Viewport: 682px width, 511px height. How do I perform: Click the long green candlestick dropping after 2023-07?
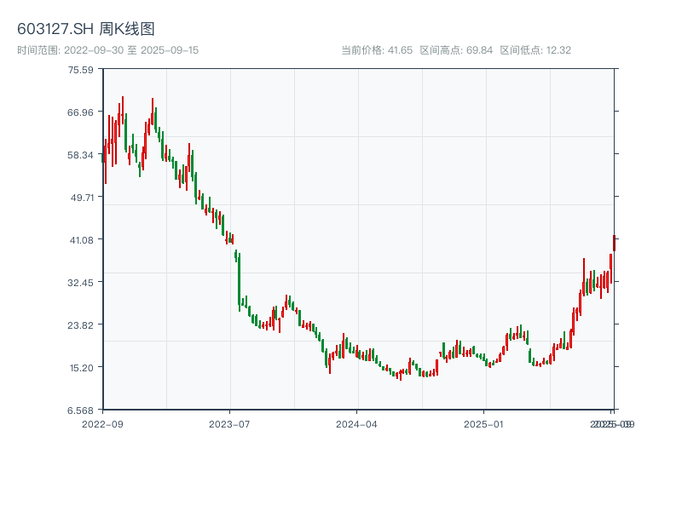240,282
